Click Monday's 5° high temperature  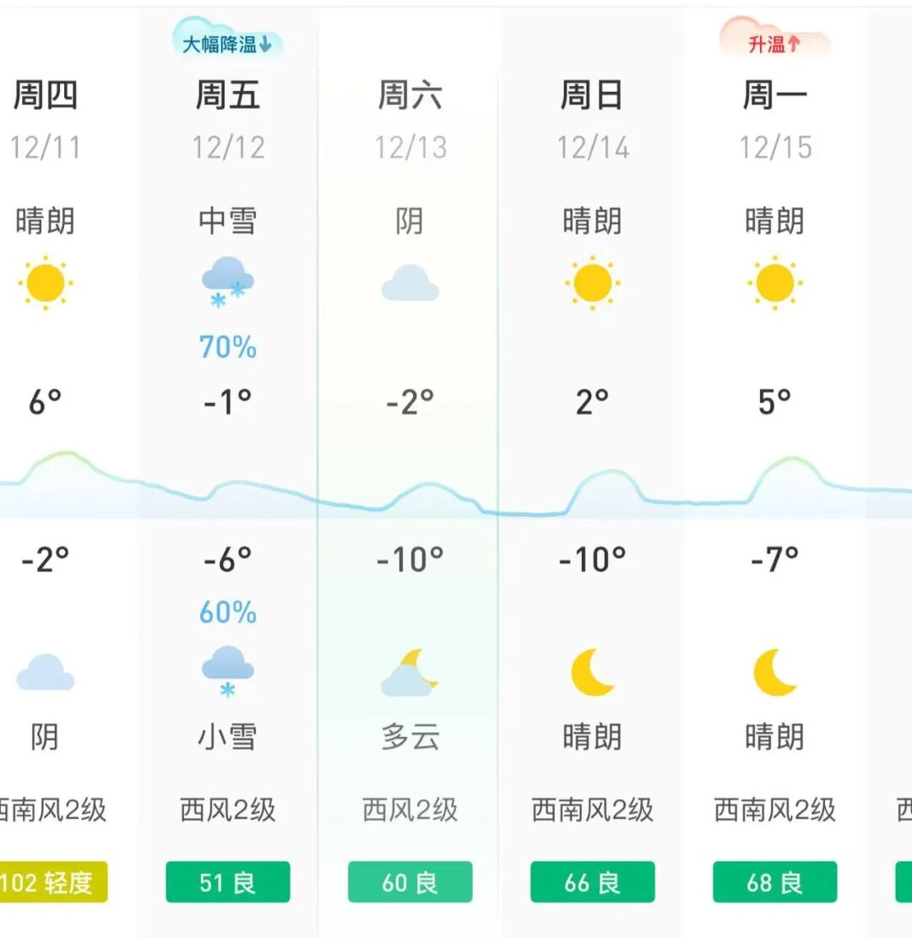point(774,402)
